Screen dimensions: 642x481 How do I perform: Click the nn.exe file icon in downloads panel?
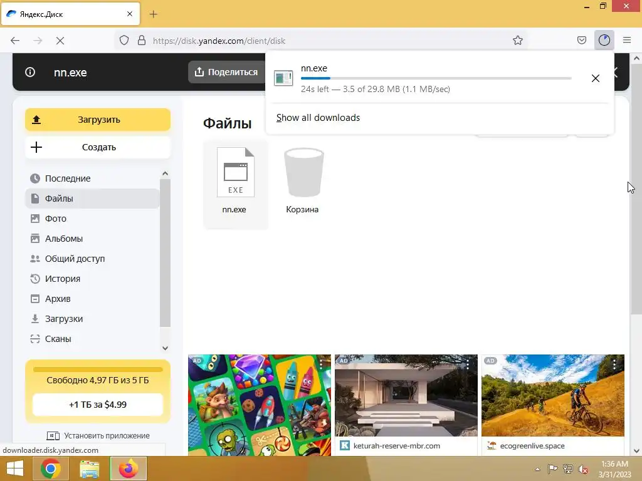pos(283,78)
